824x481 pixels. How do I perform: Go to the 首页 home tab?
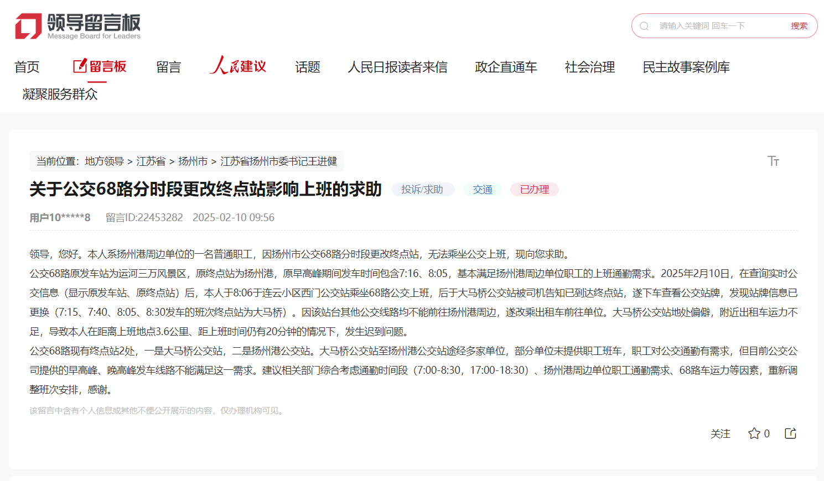[27, 67]
